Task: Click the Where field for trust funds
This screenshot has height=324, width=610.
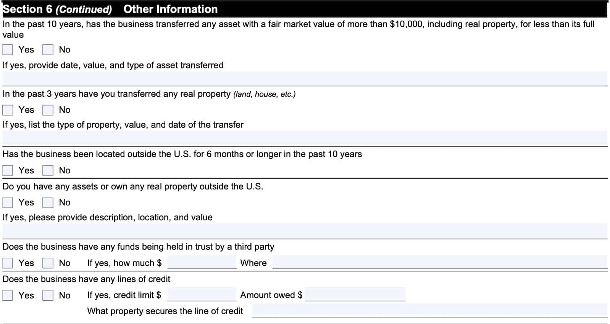Action: click(440, 262)
